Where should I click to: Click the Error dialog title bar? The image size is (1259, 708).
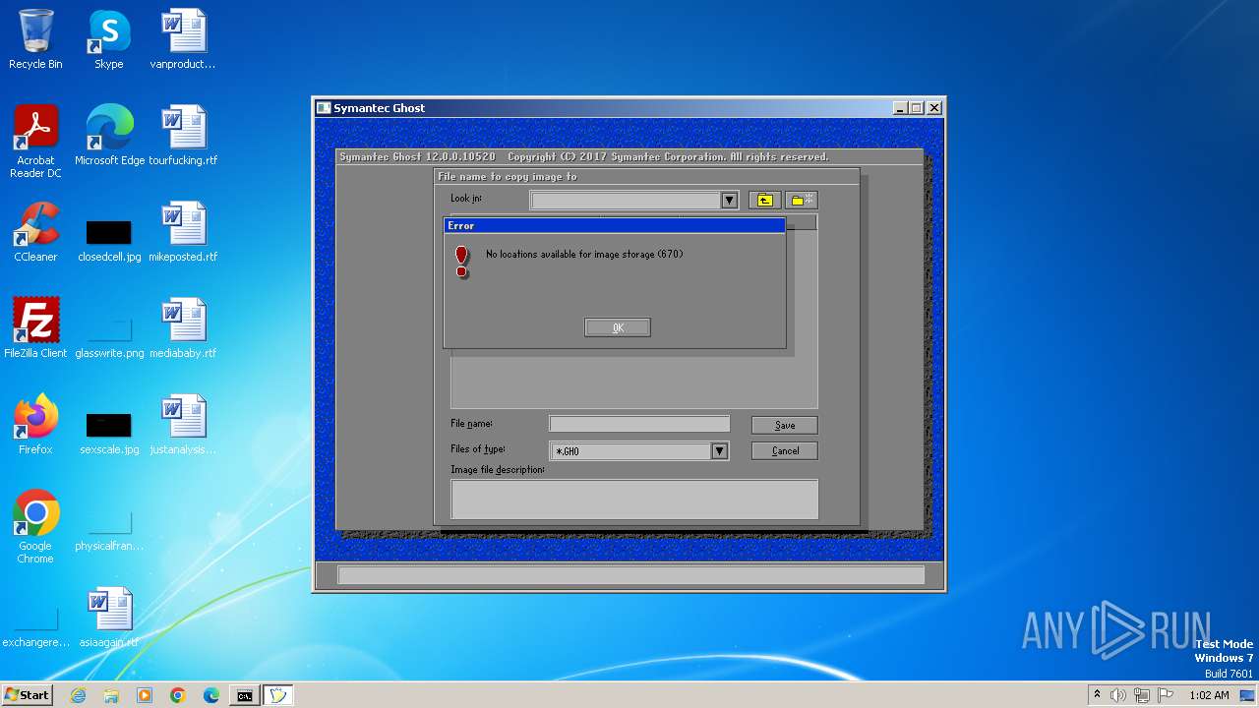(x=615, y=225)
